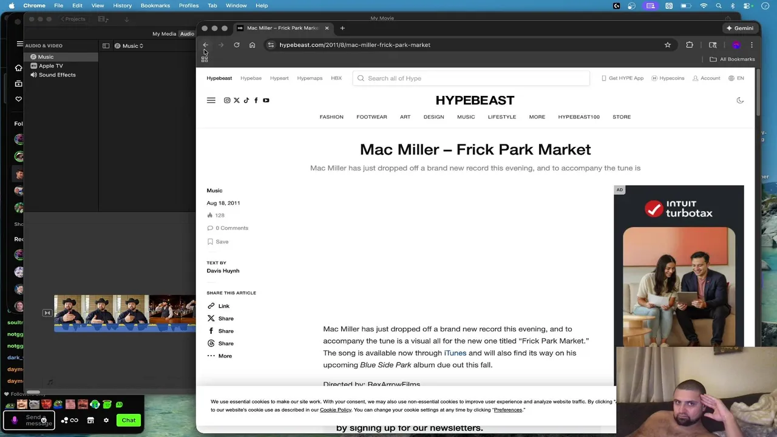The width and height of the screenshot is (777, 437).
Task: Open the FASHION nav section
Action: [x=331, y=117]
